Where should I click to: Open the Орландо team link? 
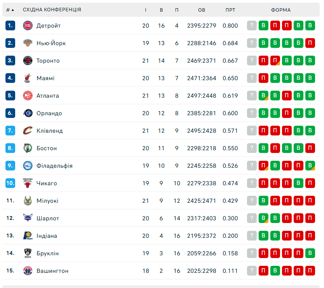tap(49, 113)
